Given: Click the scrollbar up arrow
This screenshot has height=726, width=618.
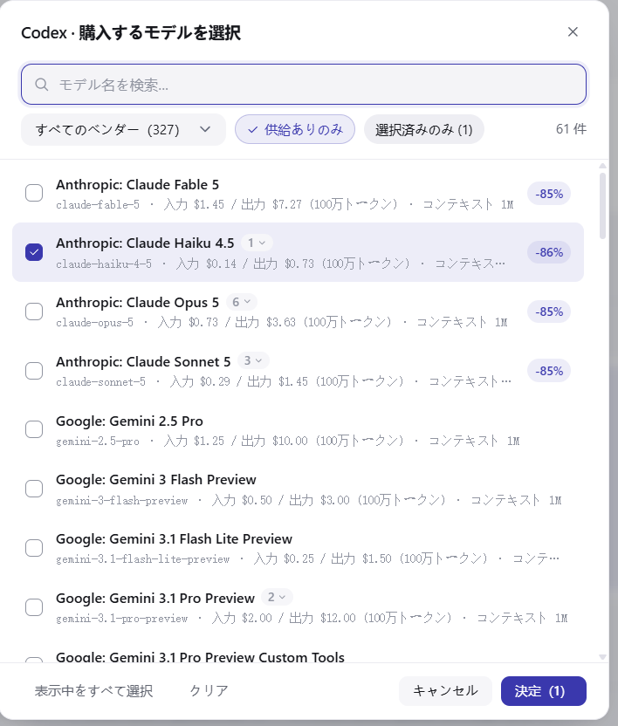Looking at the screenshot, I should (602, 166).
